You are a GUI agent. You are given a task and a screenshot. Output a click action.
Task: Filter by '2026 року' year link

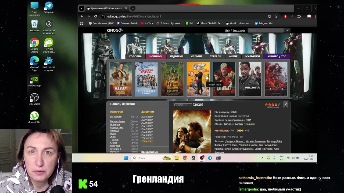147,141
